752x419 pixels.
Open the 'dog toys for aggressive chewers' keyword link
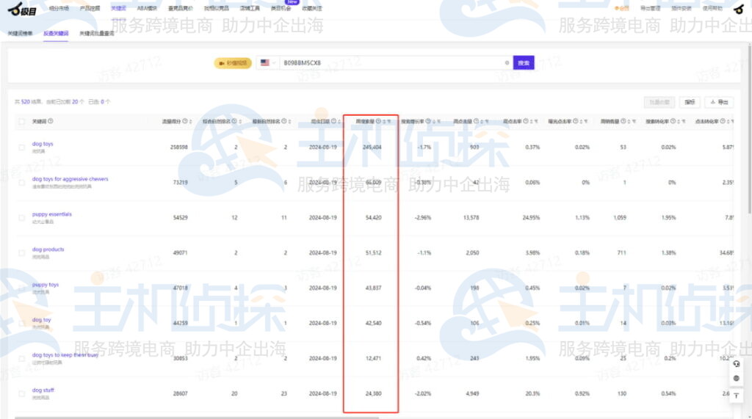point(70,179)
